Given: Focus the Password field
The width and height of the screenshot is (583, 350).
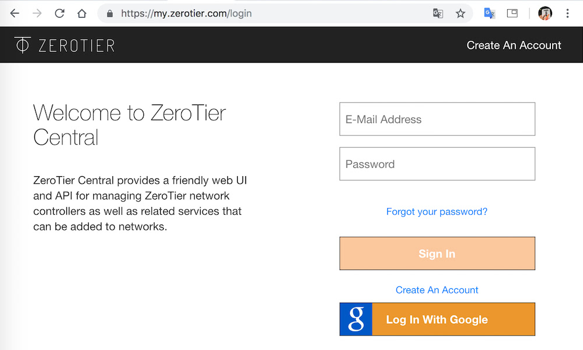Looking at the screenshot, I should pyautogui.click(x=437, y=164).
